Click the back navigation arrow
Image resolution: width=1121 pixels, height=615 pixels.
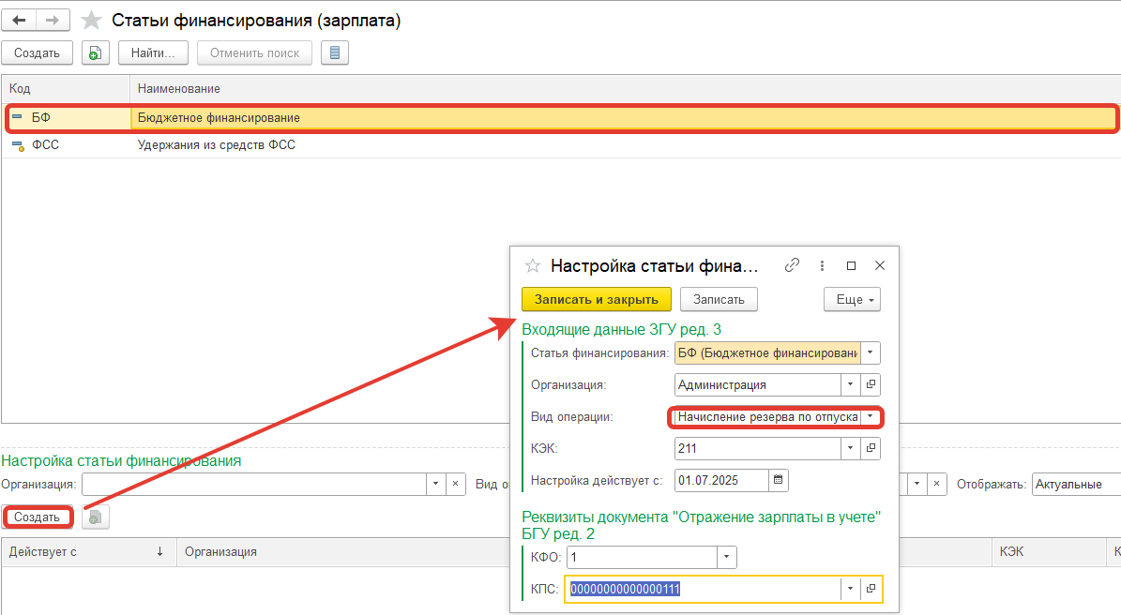[x=19, y=21]
